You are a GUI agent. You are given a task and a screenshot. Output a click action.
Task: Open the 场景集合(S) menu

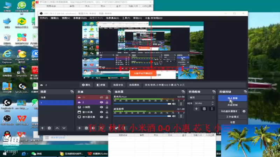coord(112,18)
